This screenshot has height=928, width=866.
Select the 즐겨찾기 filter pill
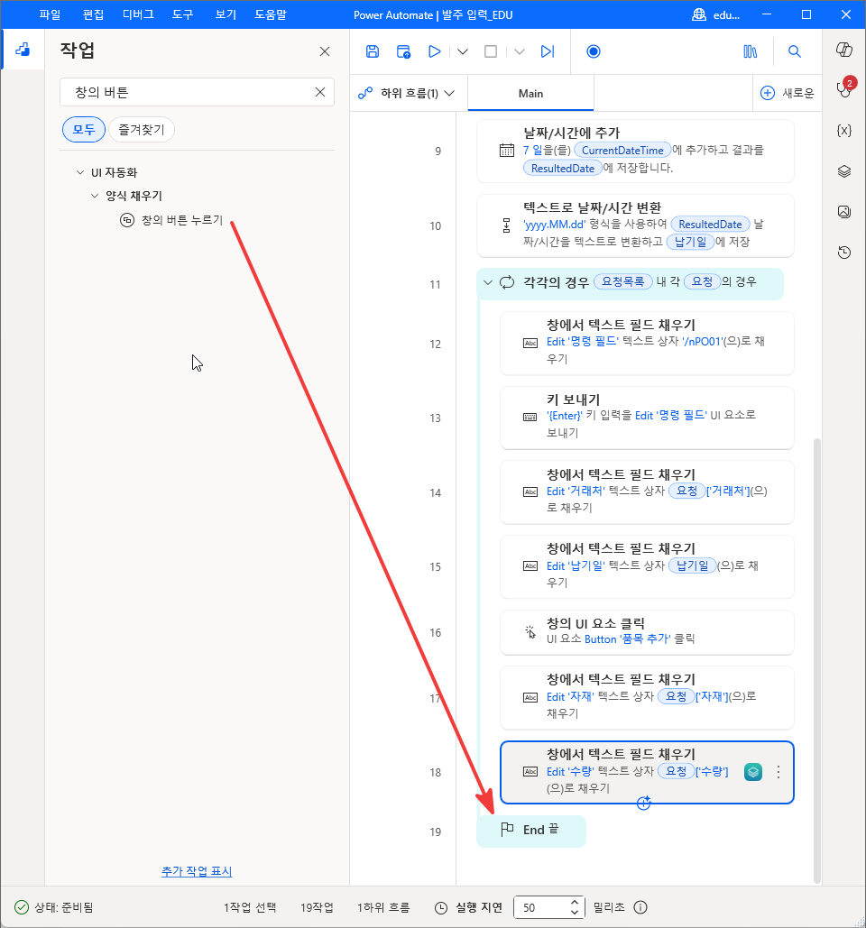click(x=142, y=130)
